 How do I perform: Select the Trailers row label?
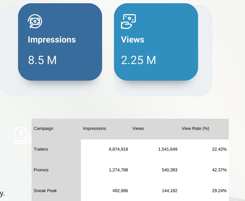[41, 149]
